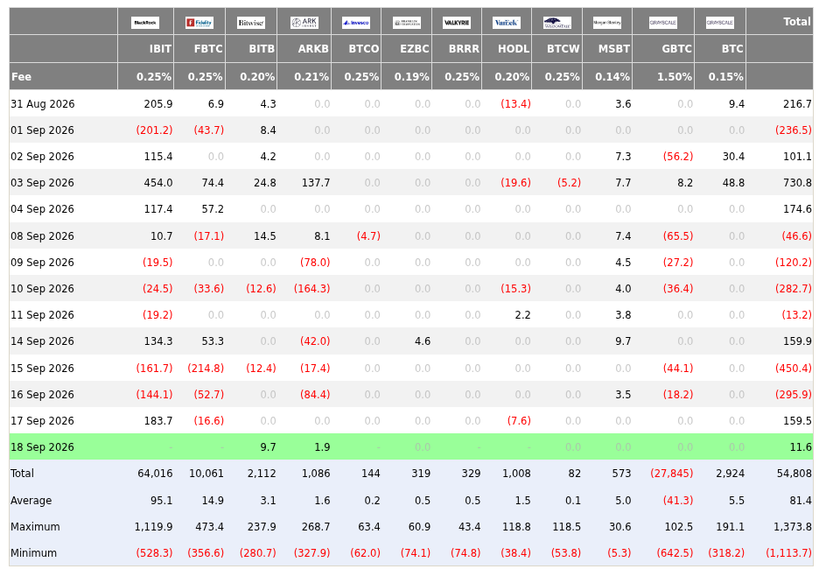
Task: Click the WisdomTree logo above BTCW
Action: tap(556, 23)
